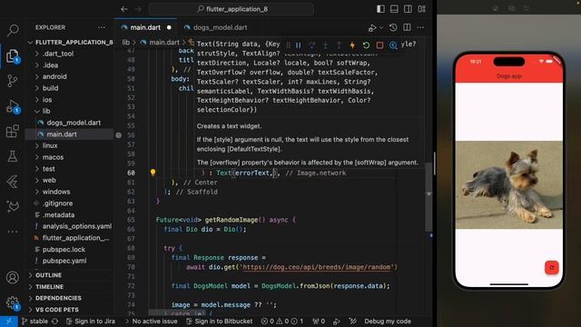581x327 pixels.
Task: Click the lightbulb code action on line 60
Action: (x=153, y=173)
